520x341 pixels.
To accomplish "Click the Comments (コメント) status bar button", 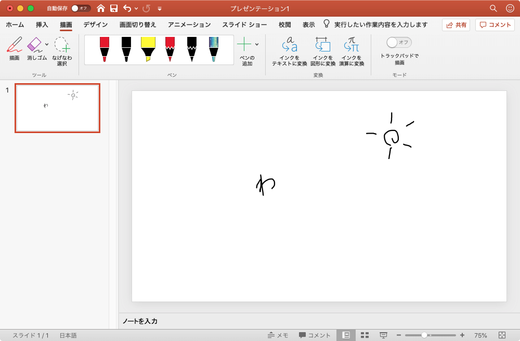I will click(x=315, y=335).
